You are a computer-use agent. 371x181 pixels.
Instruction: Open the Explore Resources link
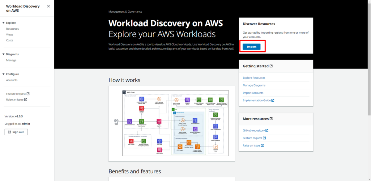click(x=254, y=78)
